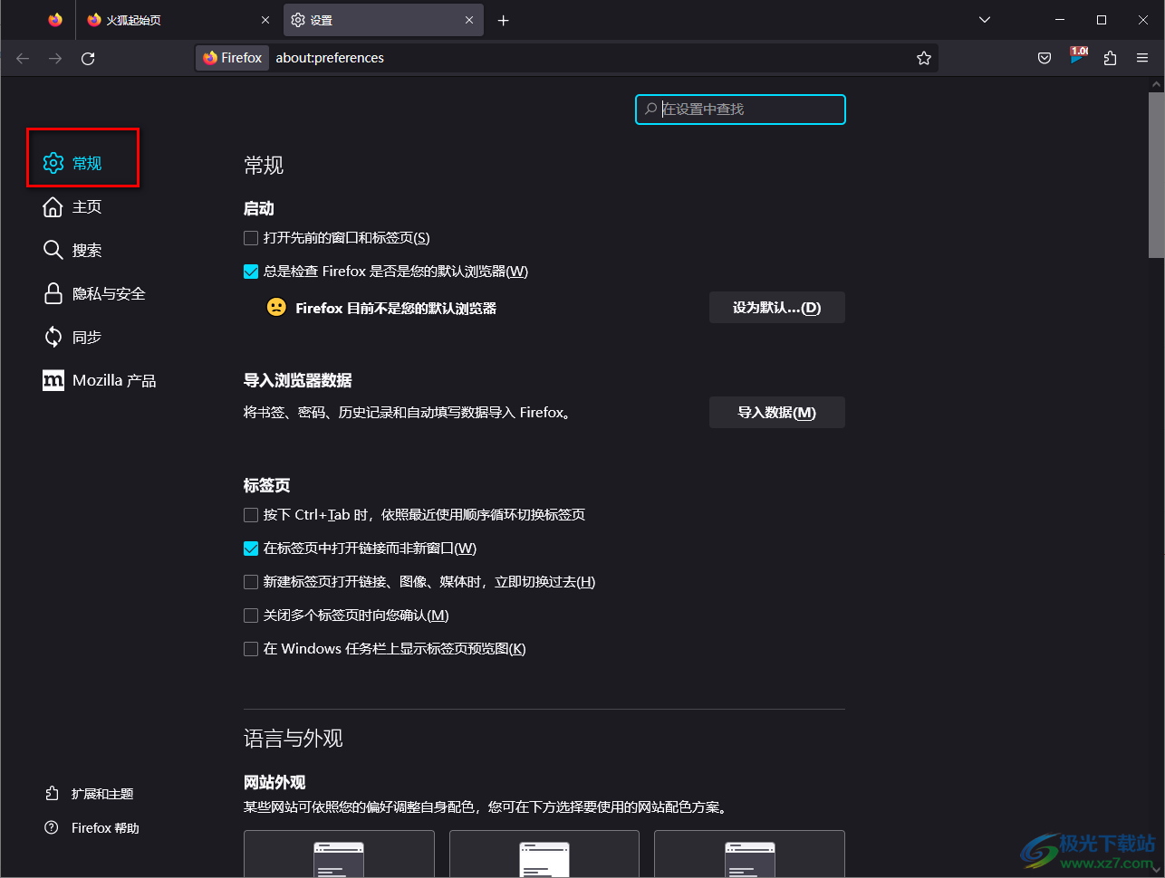Go back with the back arrow
This screenshot has height=878, width=1165.
click(23, 58)
